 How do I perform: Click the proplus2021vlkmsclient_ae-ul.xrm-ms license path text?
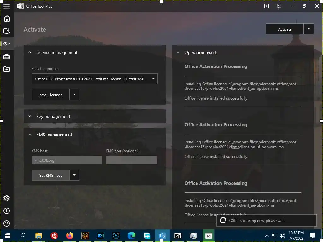point(240,203)
